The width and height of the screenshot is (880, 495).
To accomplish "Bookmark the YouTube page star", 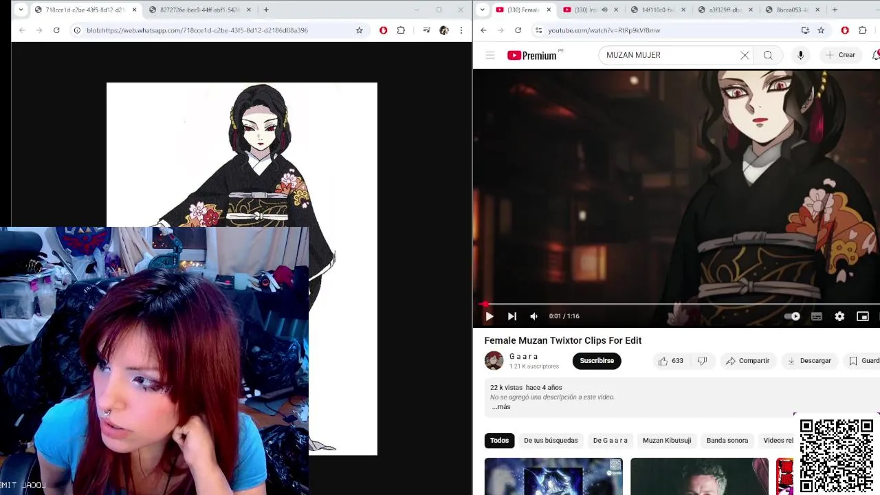I will click(x=821, y=30).
